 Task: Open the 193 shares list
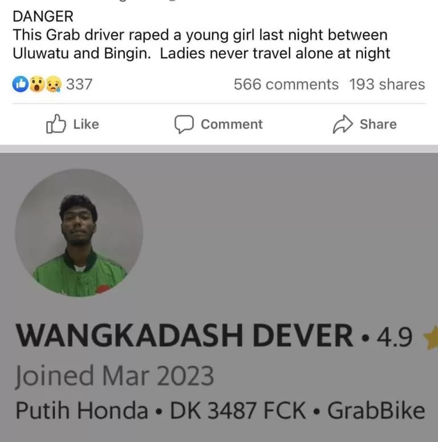tap(387, 85)
